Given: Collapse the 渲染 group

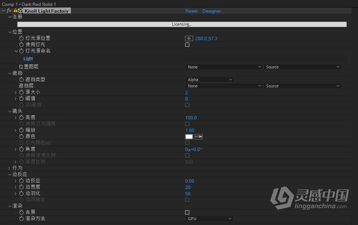Looking at the screenshot, I should (10, 206).
